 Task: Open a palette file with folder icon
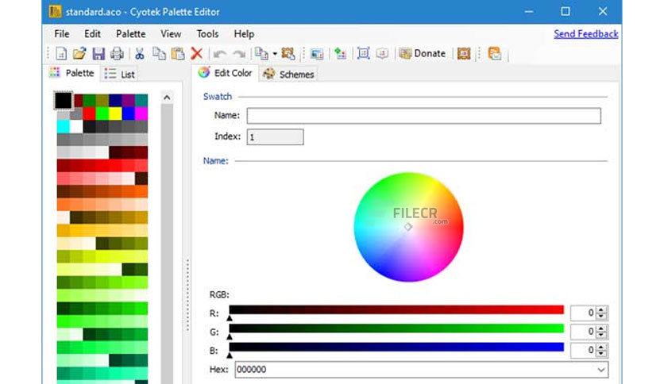pyautogui.click(x=79, y=54)
